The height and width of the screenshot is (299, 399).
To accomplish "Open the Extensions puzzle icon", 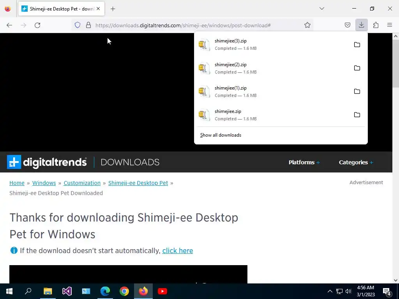I will coord(376,25).
